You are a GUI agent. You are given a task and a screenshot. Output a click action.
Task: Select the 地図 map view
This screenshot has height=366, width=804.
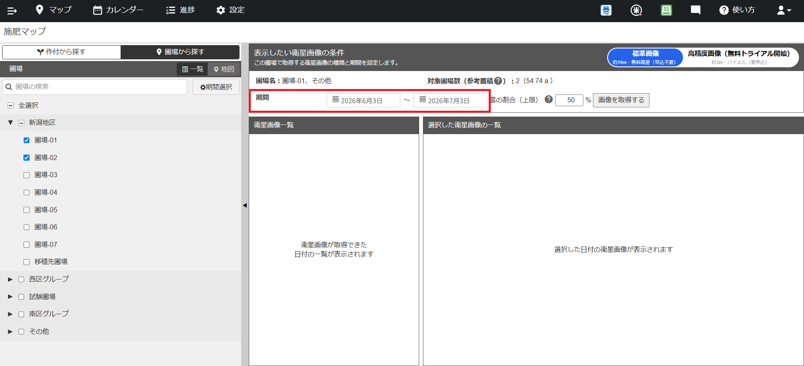click(224, 69)
